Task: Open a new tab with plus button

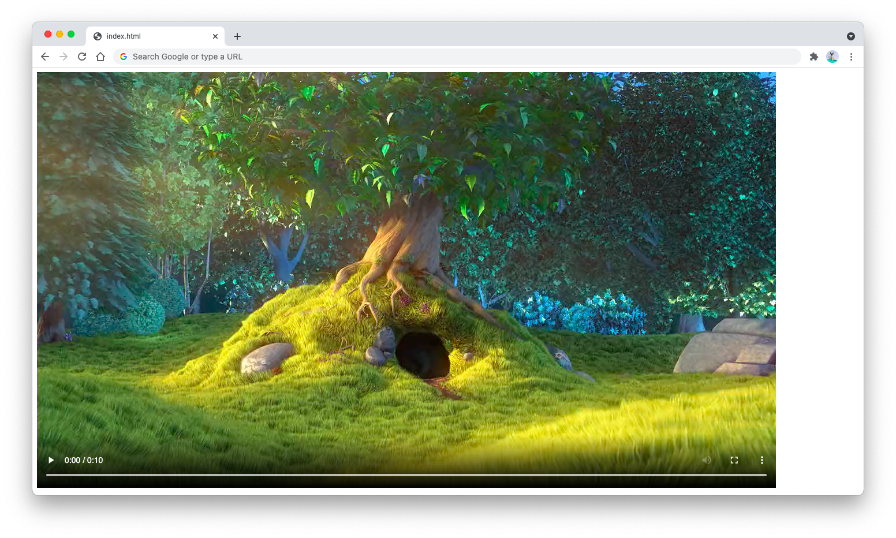Action: (237, 36)
